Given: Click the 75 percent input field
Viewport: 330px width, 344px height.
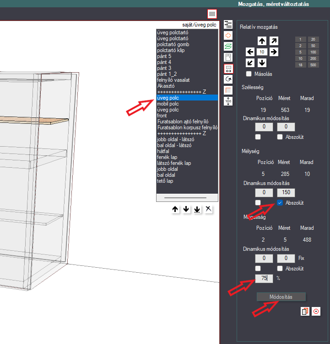Looking at the screenshot, I should pyautogui.click(x=264, y=278).
